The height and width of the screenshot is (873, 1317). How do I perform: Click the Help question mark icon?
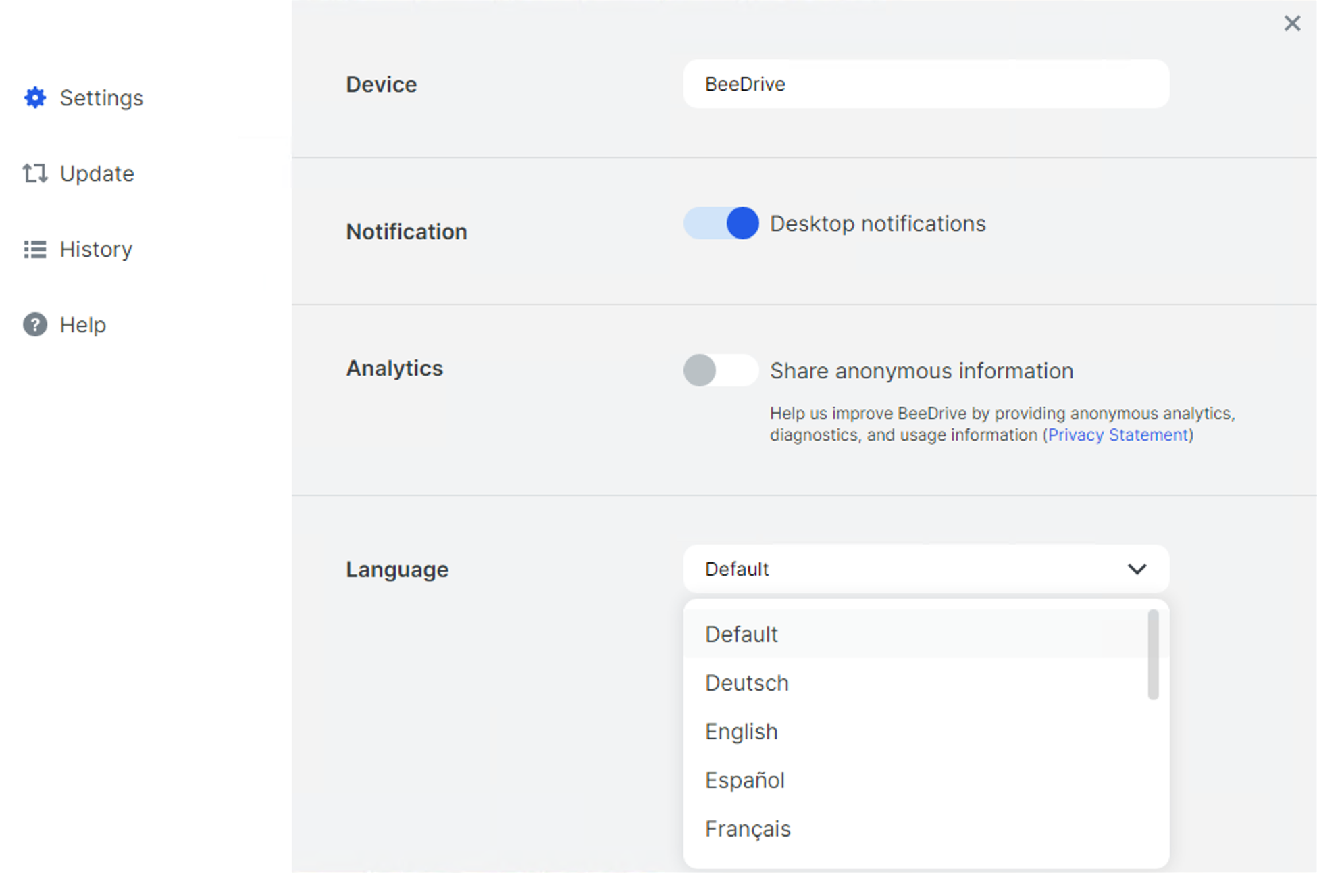[35, 325]
